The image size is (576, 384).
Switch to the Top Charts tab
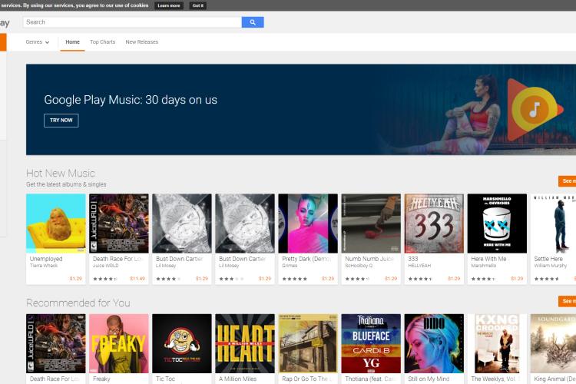pos(102,42)
